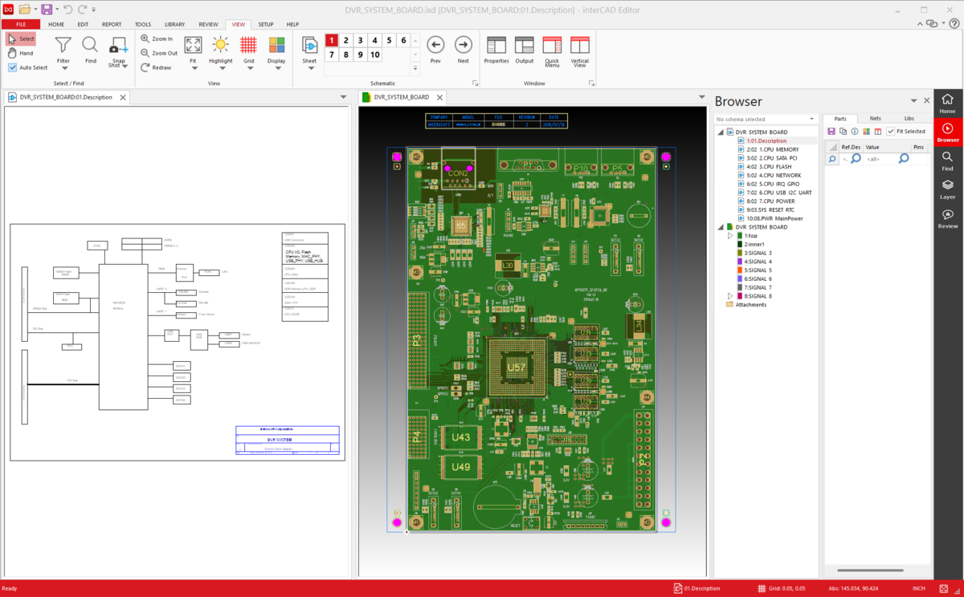Open the Review panel from sidebar
Viewport: 964px width, 597px height.
pos(948,218)
